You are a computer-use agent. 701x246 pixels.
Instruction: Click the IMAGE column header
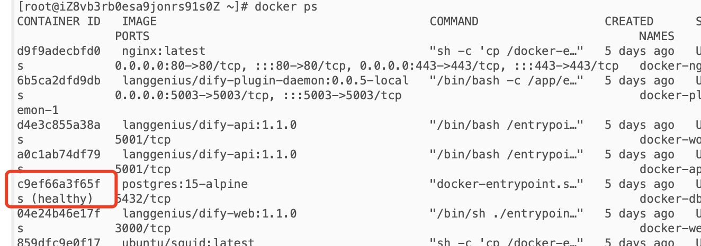click(x=139, y=22)
